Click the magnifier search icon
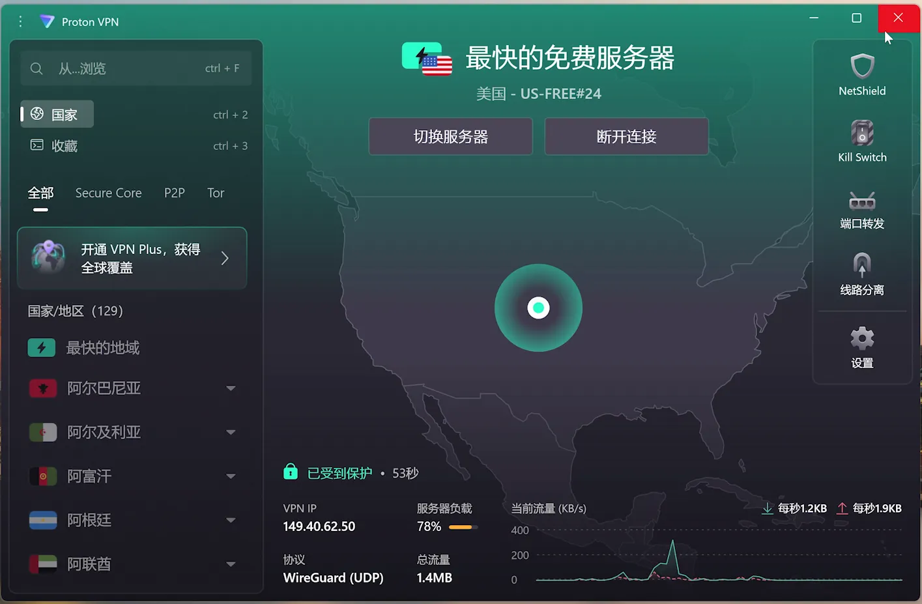Image resolution: width=922 pixels, height=604 pixels. (x=36, y=68)
